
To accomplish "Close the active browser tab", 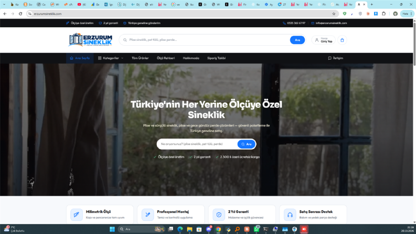I will tap(364, 5).
